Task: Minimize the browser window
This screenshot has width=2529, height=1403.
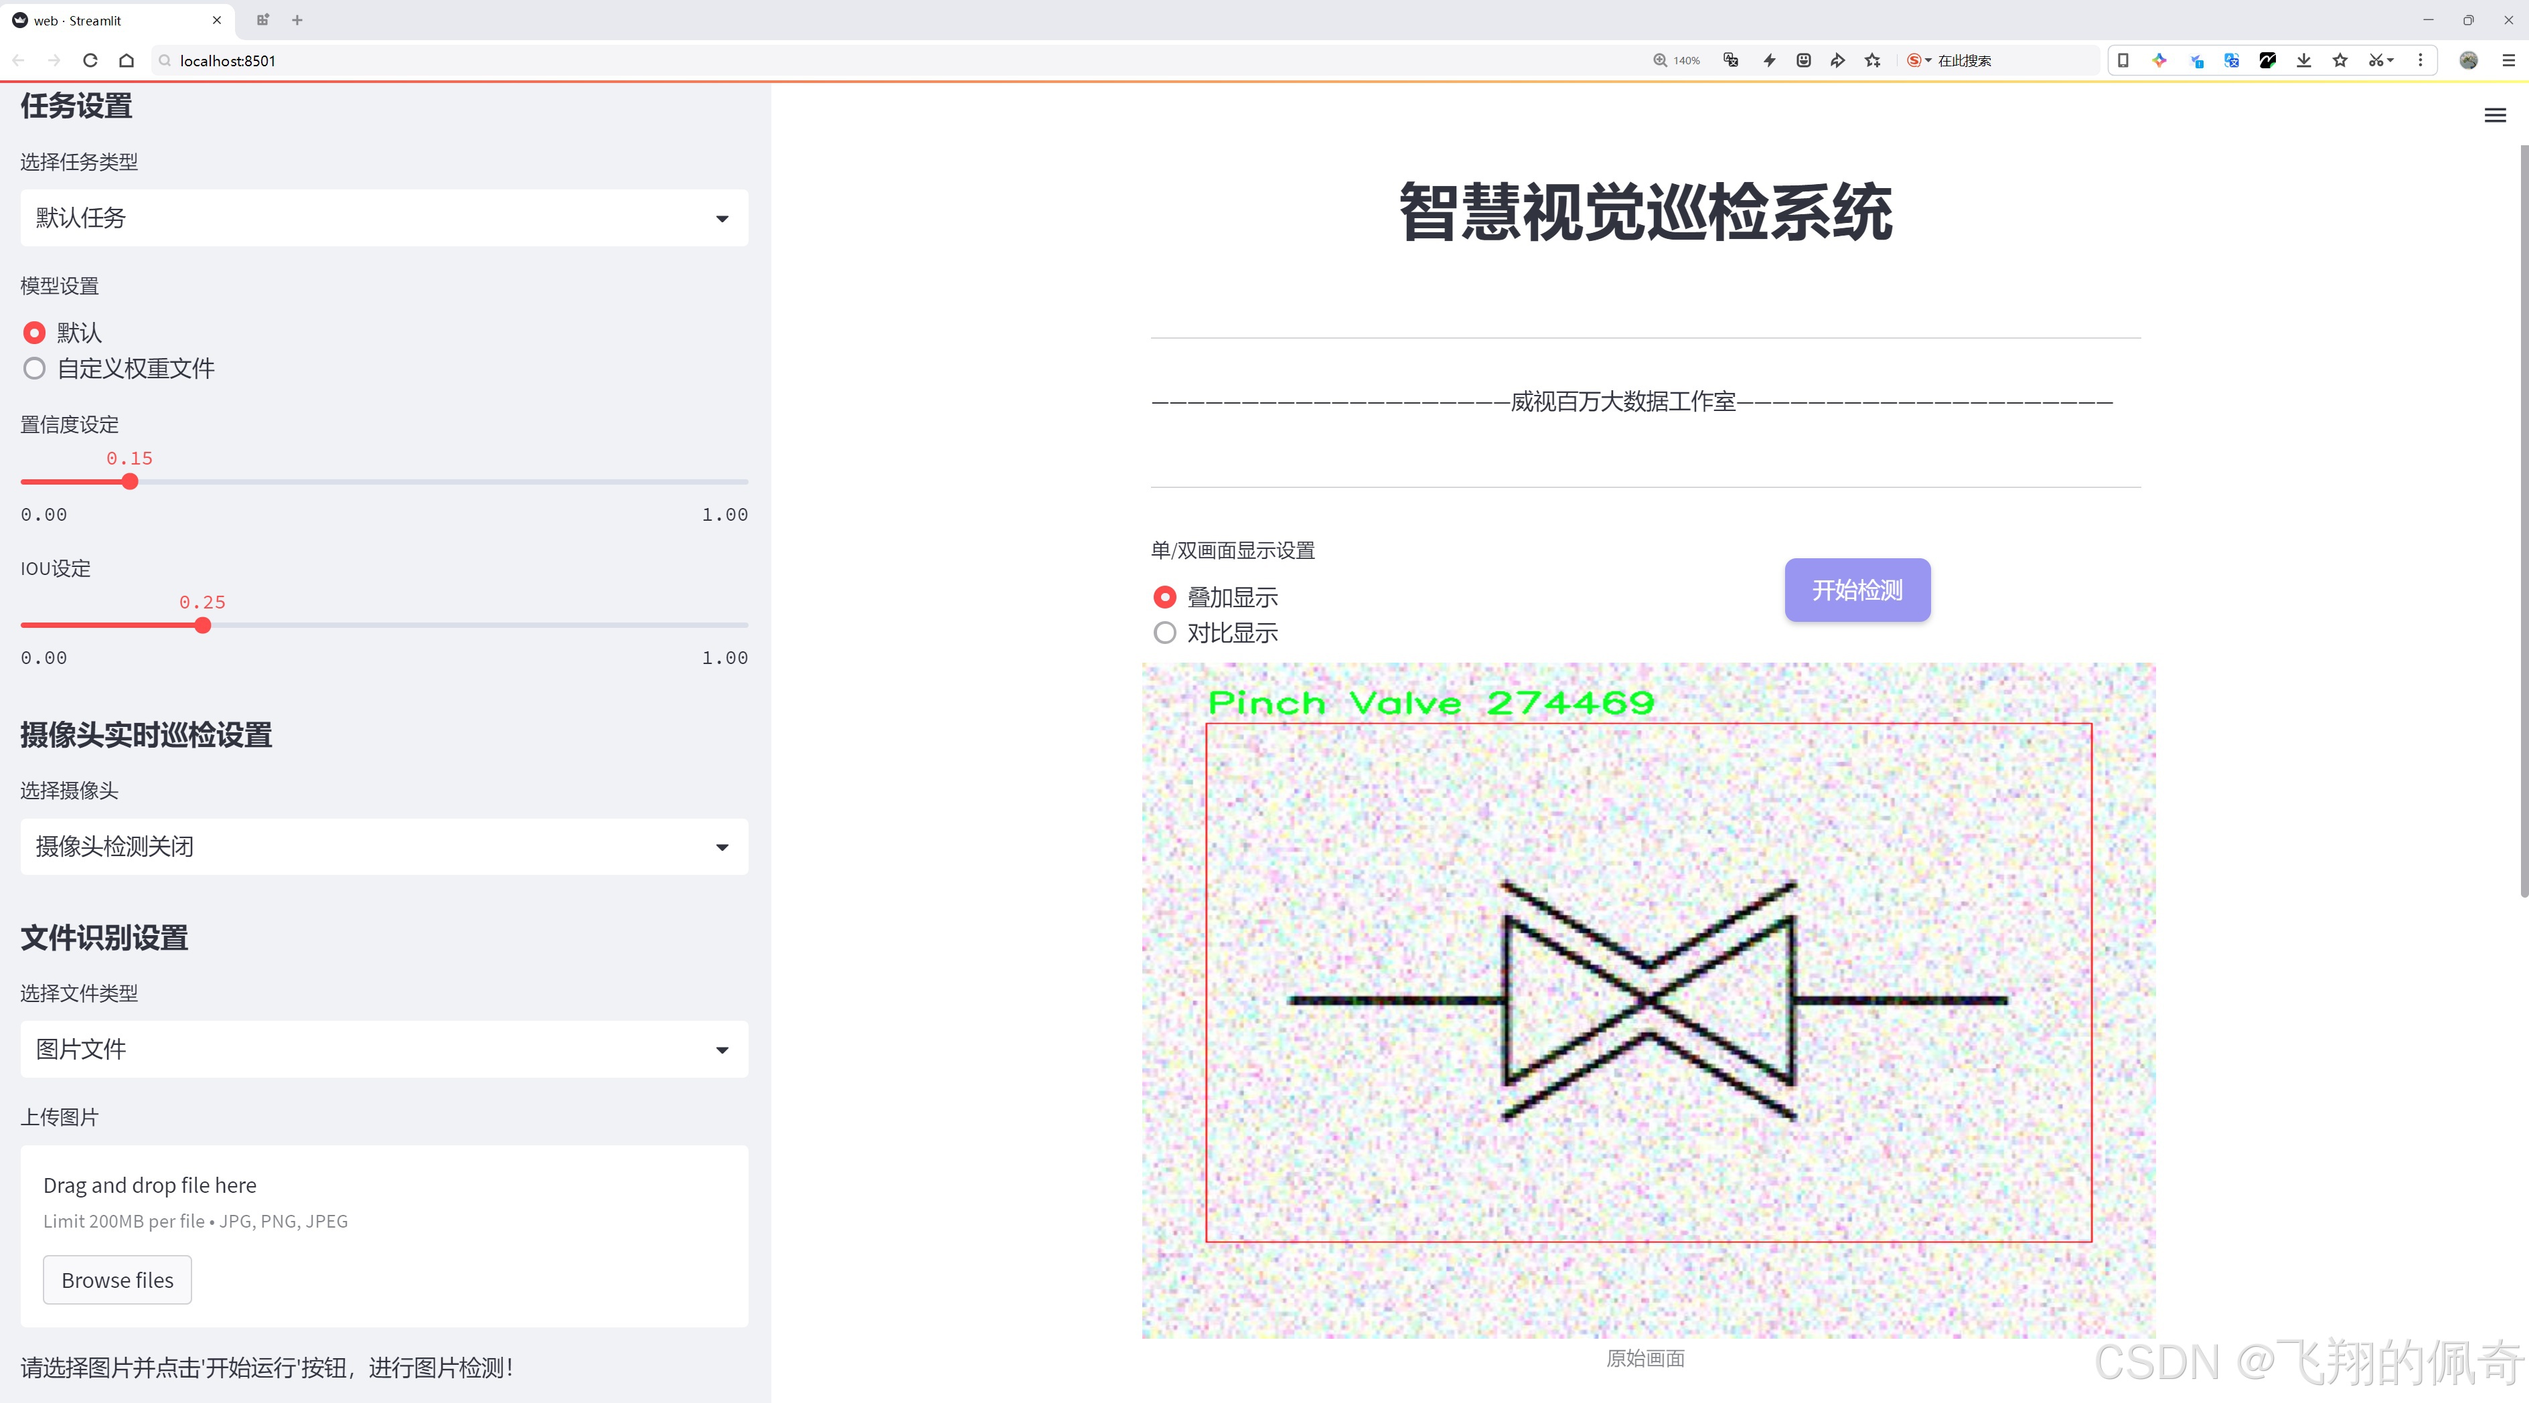Action: point(2428,19)
